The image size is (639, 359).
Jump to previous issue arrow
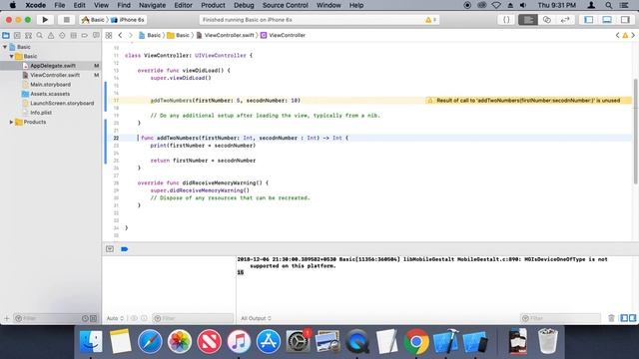(617, 36)
